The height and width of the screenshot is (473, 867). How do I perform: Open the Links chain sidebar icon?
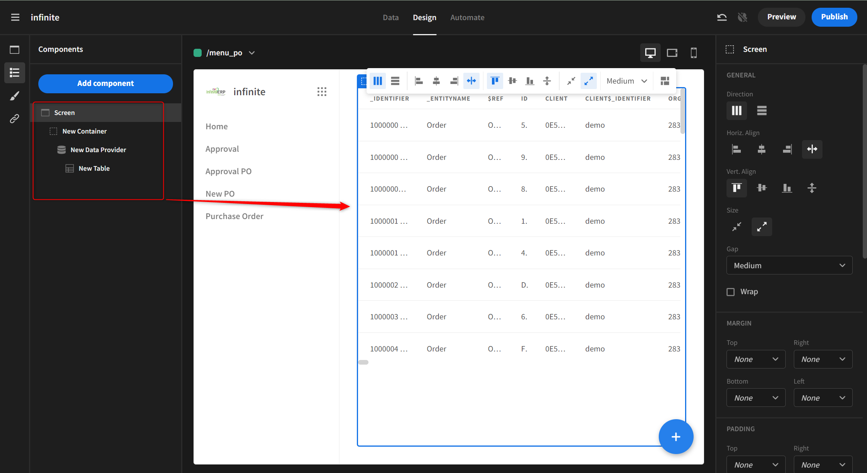tap(14, 118)
